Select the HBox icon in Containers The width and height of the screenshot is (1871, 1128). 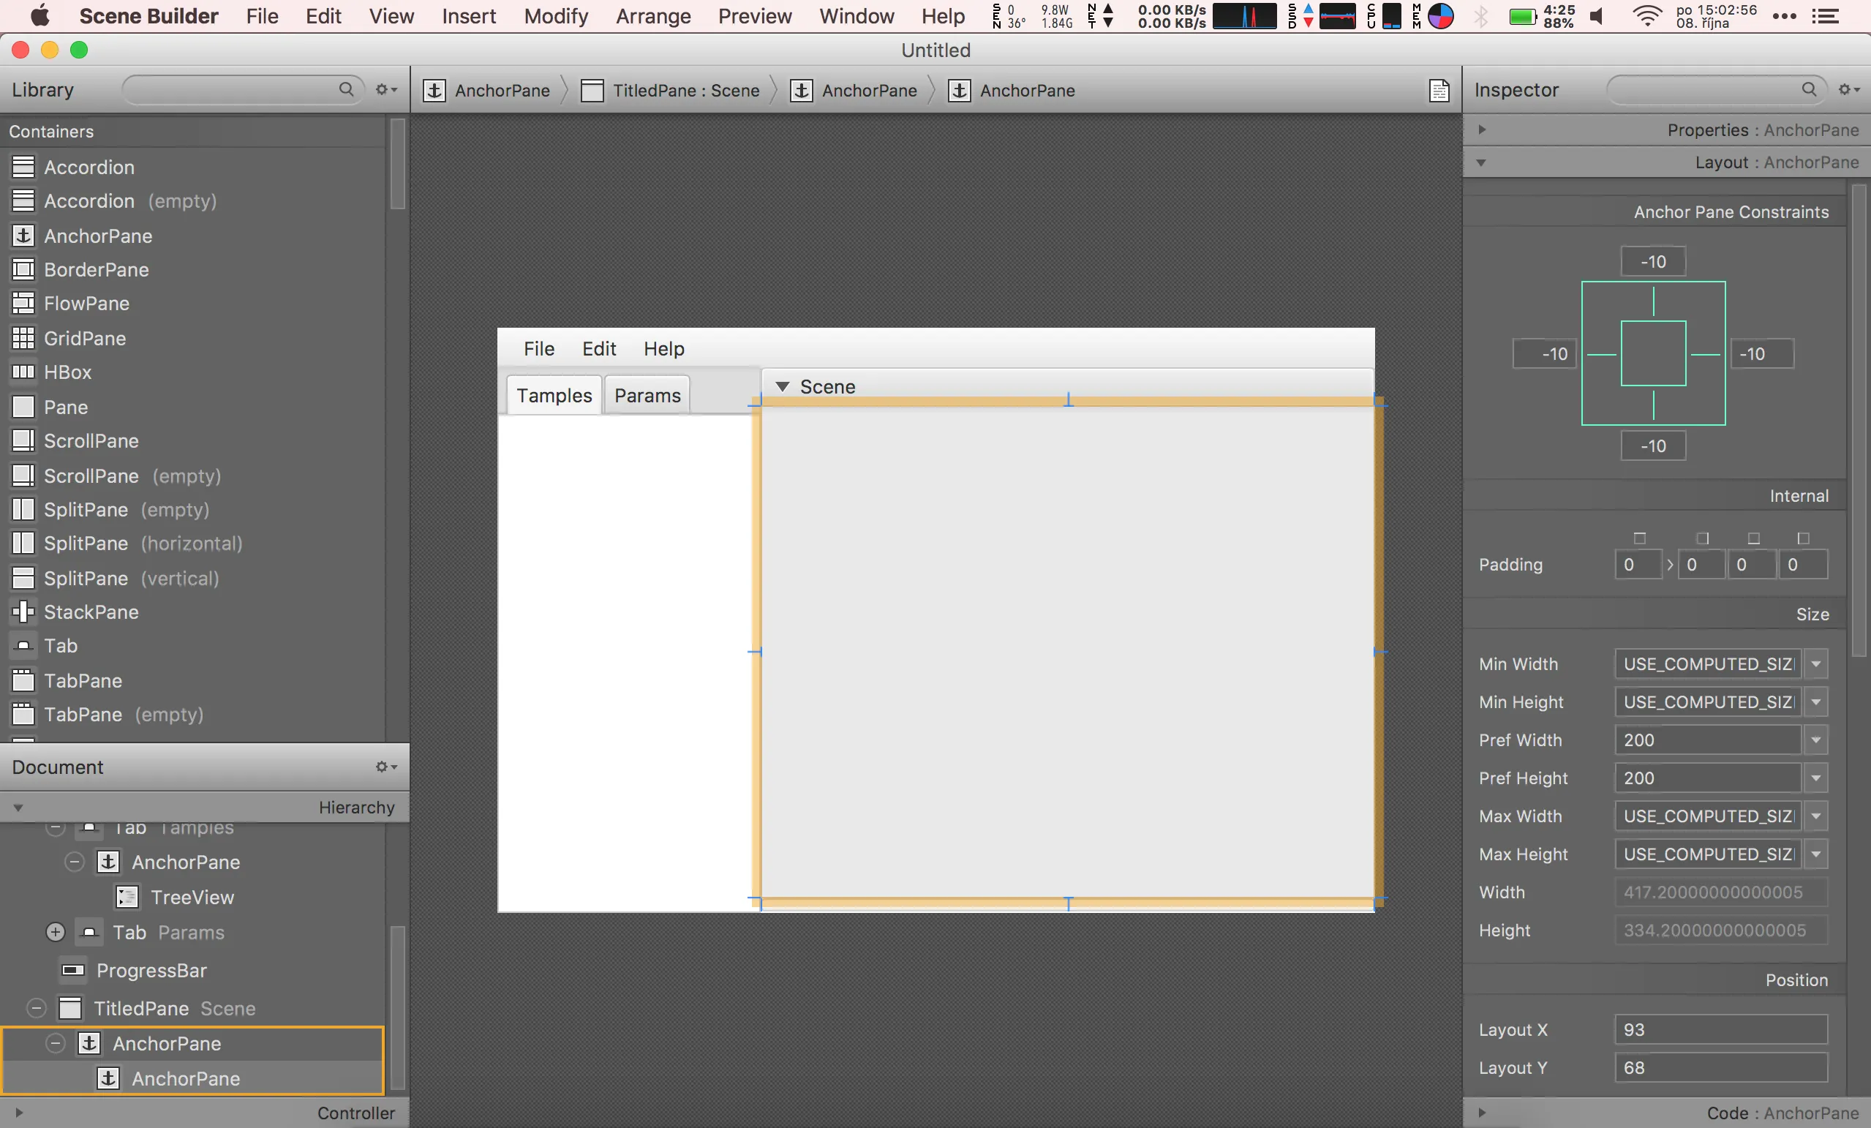[23, 372]
